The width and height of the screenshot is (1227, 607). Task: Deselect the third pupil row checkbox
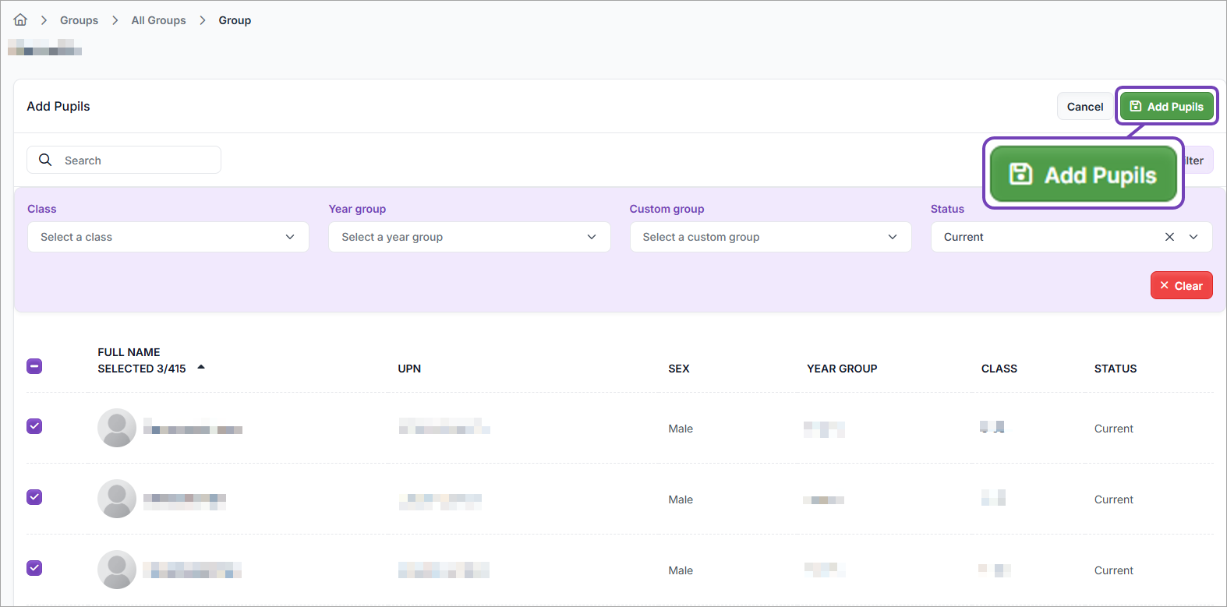34,568
